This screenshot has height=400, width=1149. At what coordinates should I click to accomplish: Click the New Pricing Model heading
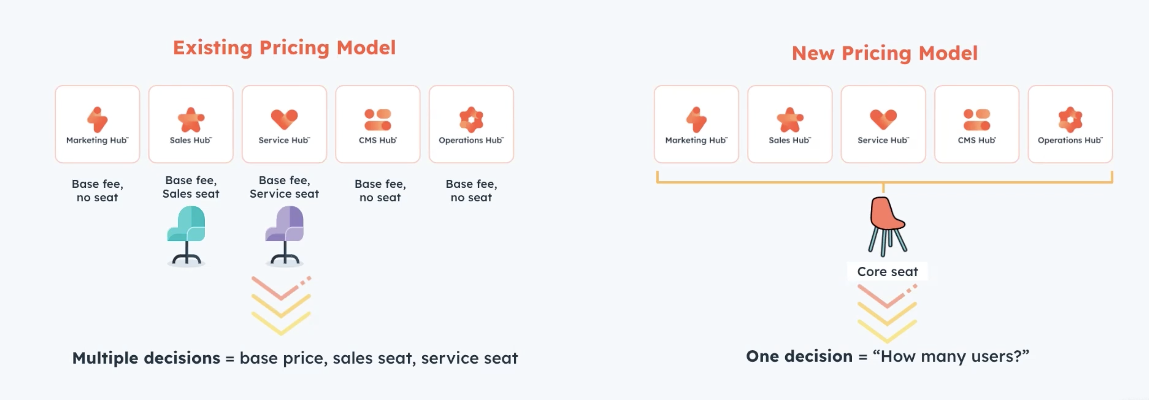coord(884,53)
